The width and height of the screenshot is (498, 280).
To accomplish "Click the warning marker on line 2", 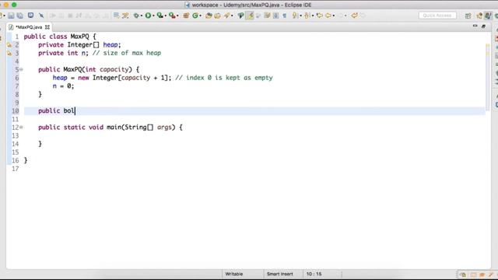I will pos(9,45).
